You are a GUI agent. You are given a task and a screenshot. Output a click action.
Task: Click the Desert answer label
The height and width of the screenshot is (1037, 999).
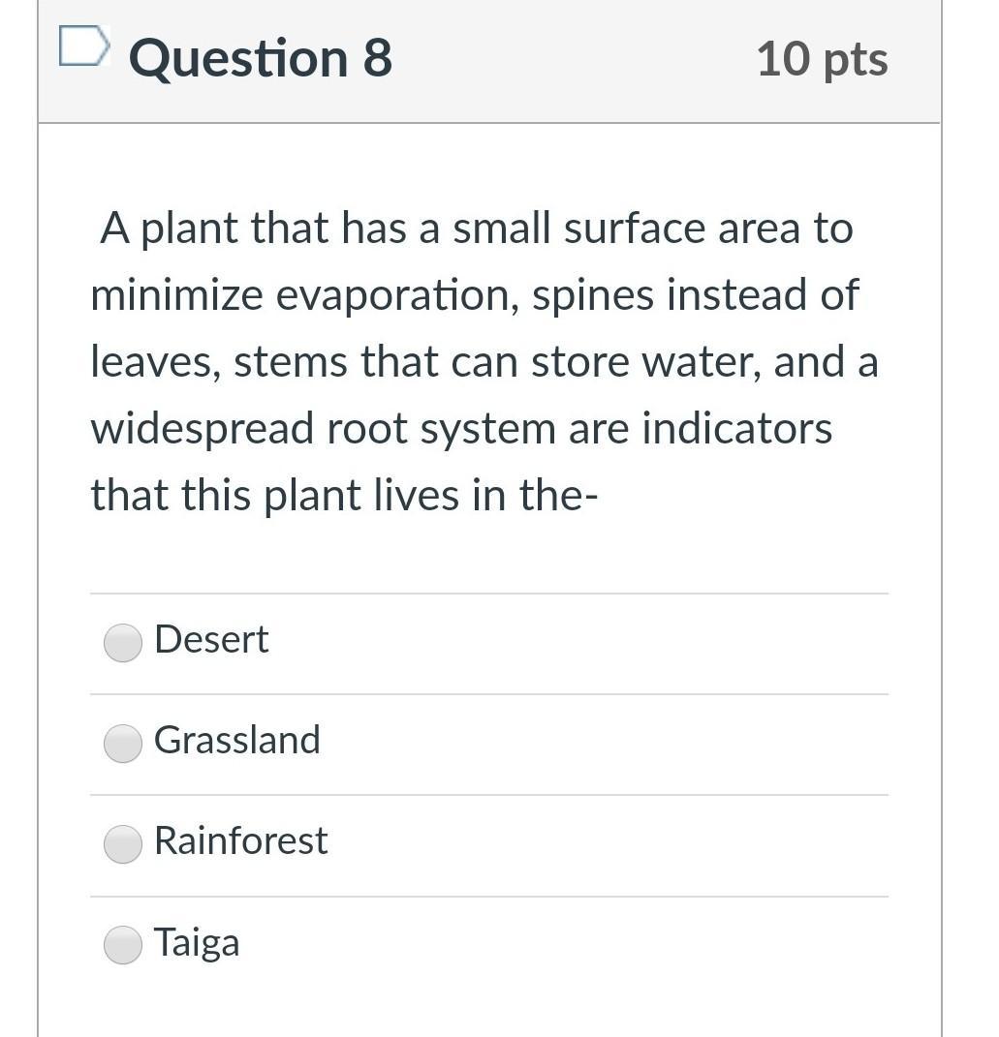[211, 639]
